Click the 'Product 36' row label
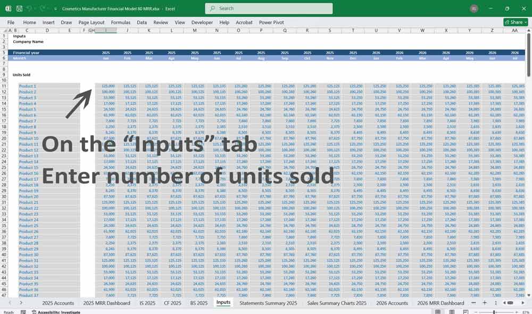Screen dimensions: 532x314 click(29, 290)
